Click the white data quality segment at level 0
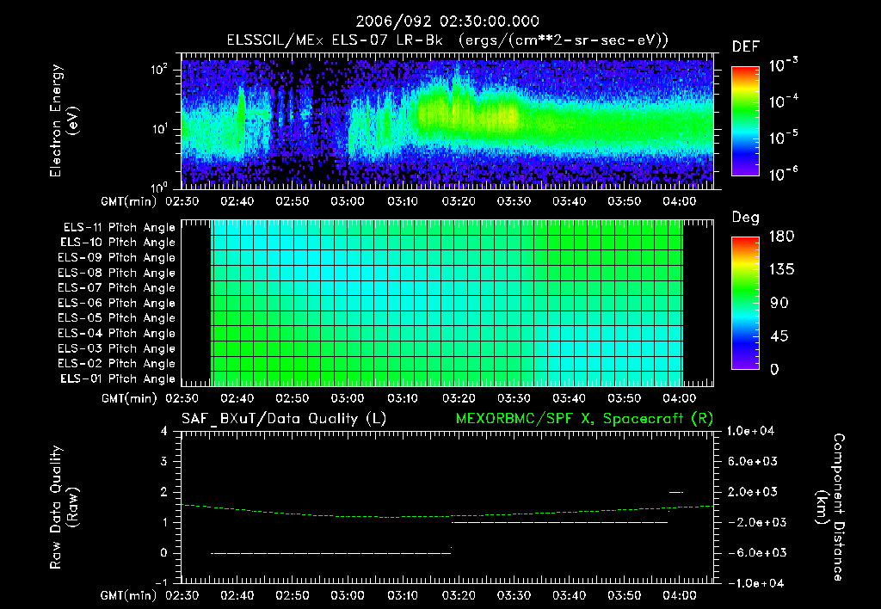Screen dimensions: 881x609 click(x=331, y=553)
